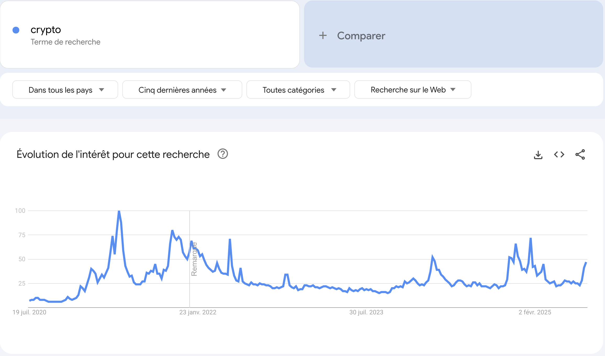
Task: Expand the 'Toutes catégories' dropdown
Action: coord(298,90)
